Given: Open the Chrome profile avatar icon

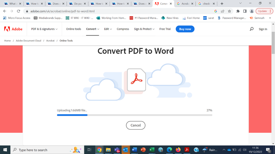Looking at the screenshot, I should click(x=252, y=11).
